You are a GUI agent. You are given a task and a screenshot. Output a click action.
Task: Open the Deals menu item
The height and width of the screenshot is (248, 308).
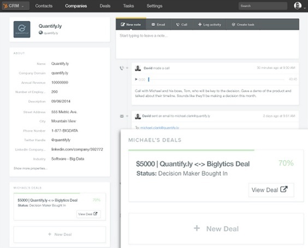105,6
